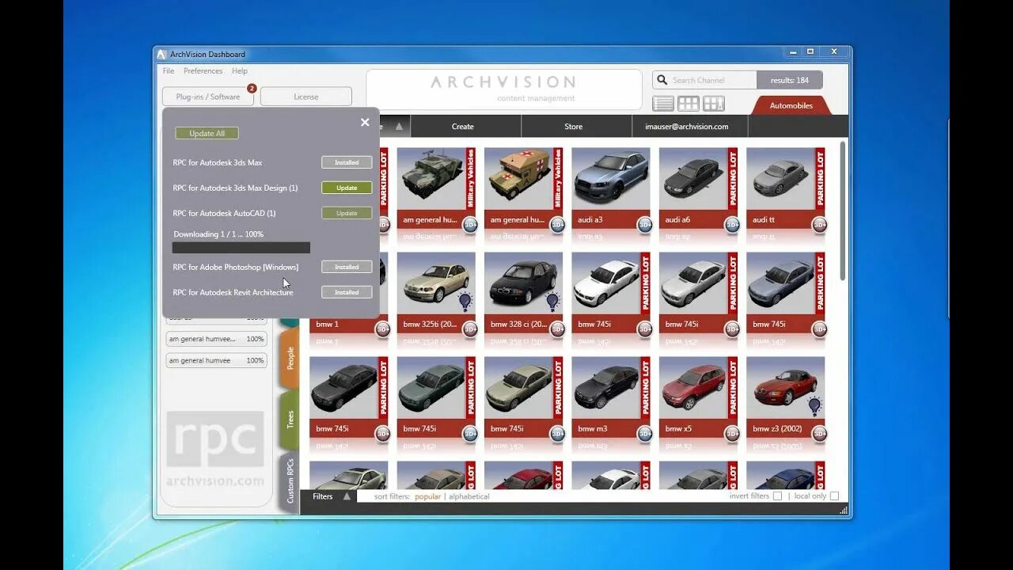The image size is (1013, 570).
Task: Click the Update All button
Action: 207,133
